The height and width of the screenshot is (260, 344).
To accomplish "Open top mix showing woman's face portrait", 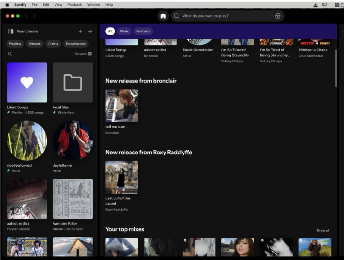I will 238,247.
